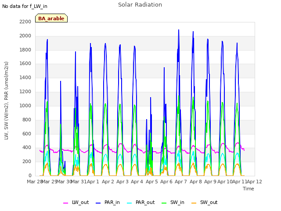The image size is (281, 211).
Task: Click the PAR_in legend entry
Action: click(108, 202)
